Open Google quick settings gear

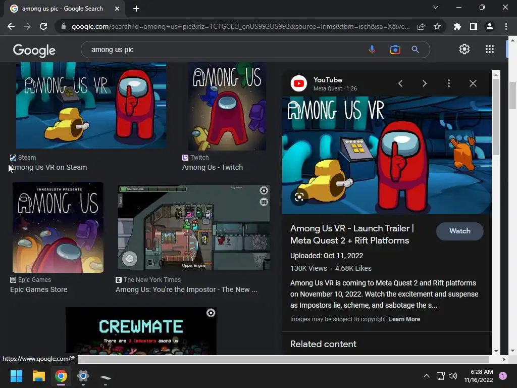pos(464,49)
